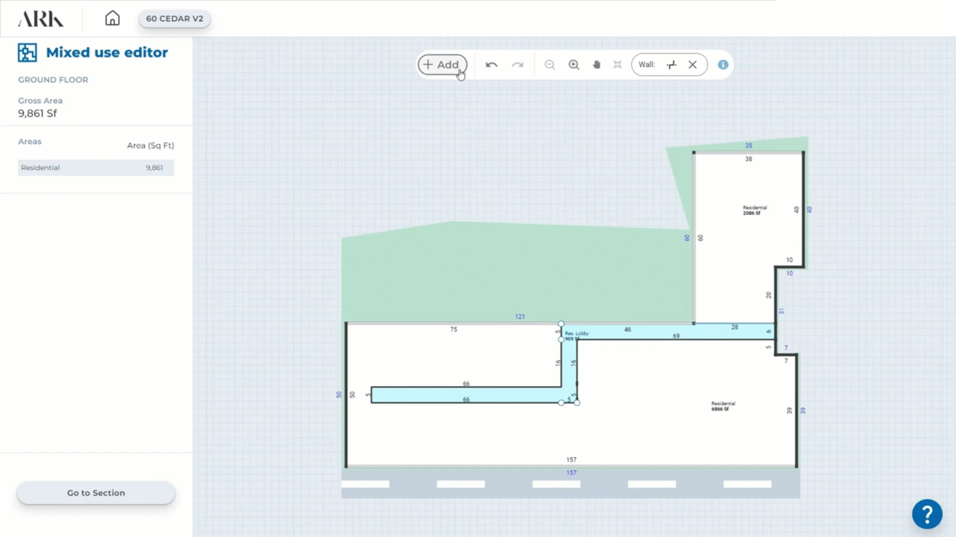Open the 60 CEDAR V2 project chip
This screenshot has width=956, height=537.
pos(174,18)
